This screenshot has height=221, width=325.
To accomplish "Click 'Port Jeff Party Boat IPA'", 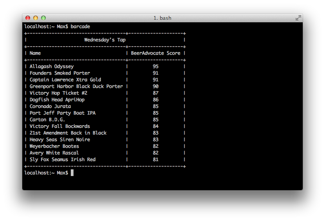I will point(63,113).
